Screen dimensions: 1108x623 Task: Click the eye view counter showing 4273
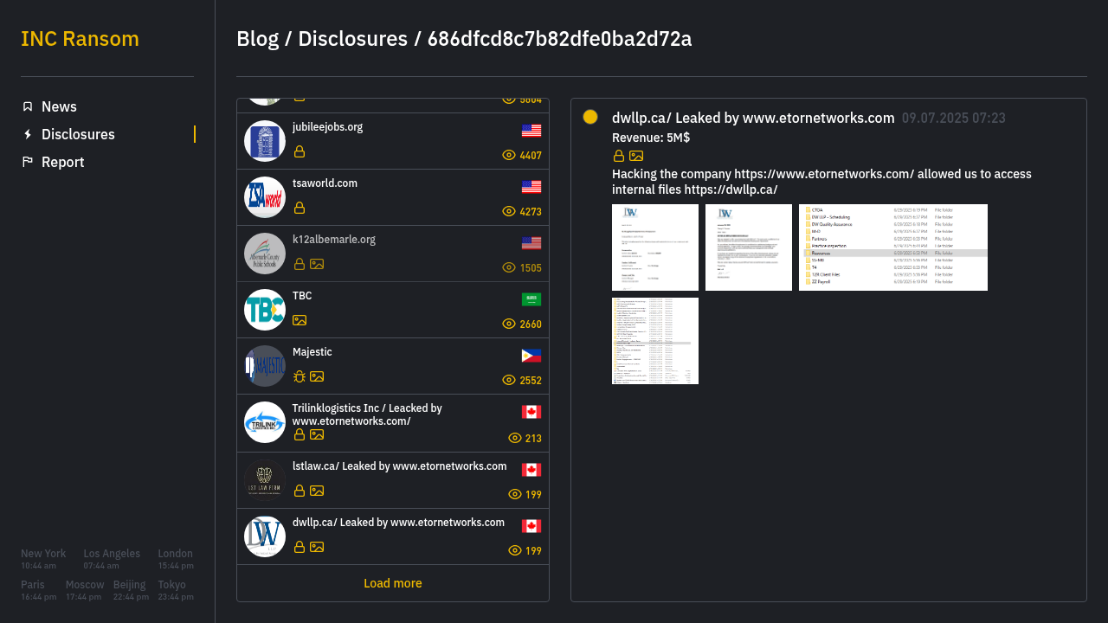[522, 212]
